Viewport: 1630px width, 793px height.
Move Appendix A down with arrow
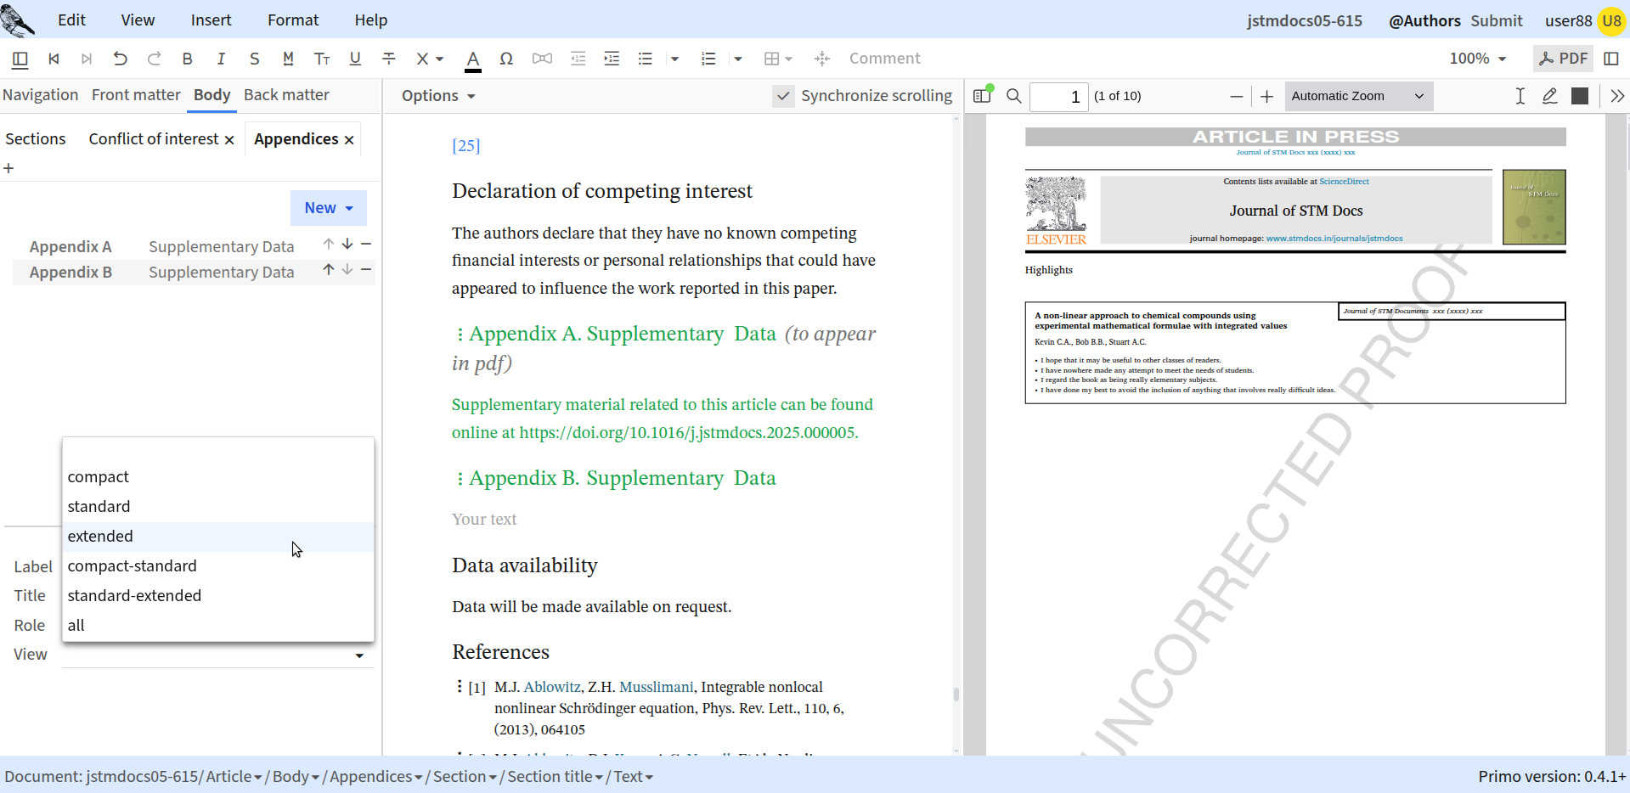[x=347, y=245]
